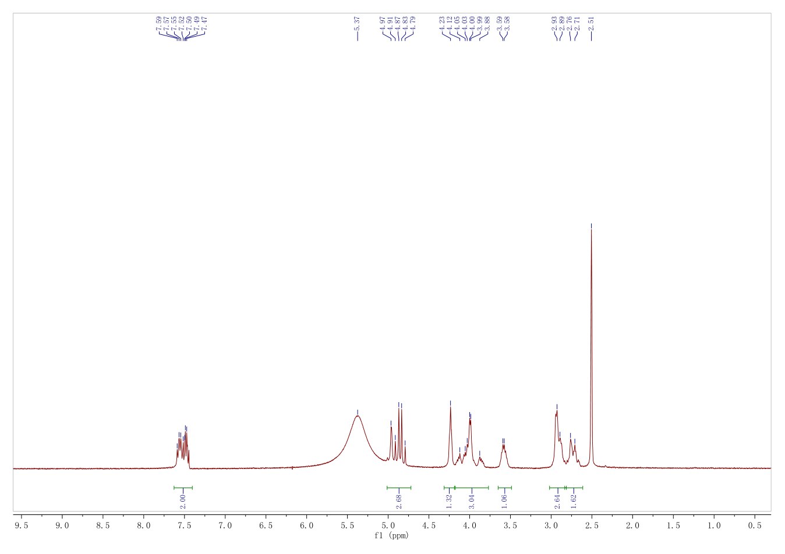This screenshot has width=785, height=554.
Task: Select the 2.51 peak label at top
Action: pos(592,24)
